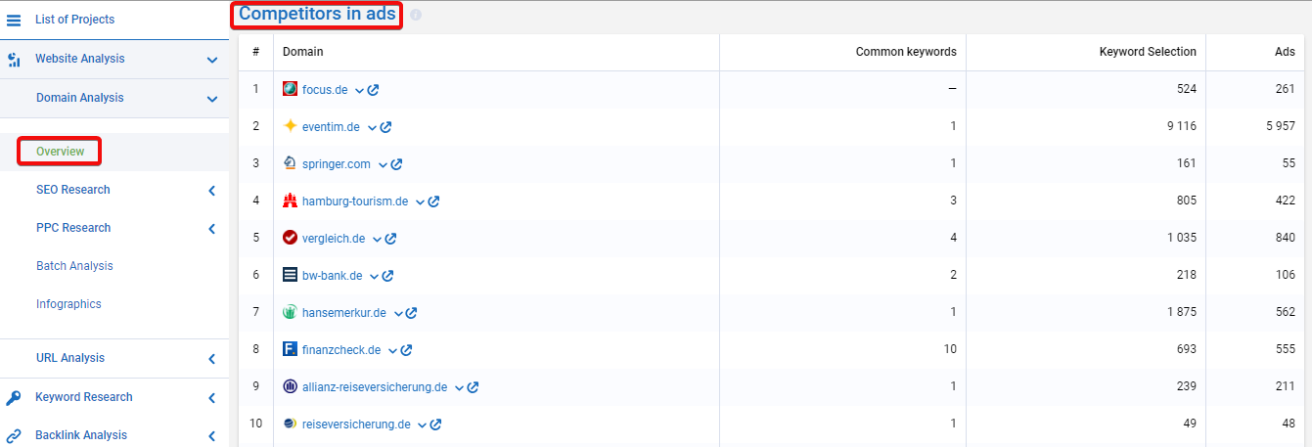The image size is (1312, 447).
Task: Click the hamburger menu icon beside List of Projects
Action: [14, 20]
